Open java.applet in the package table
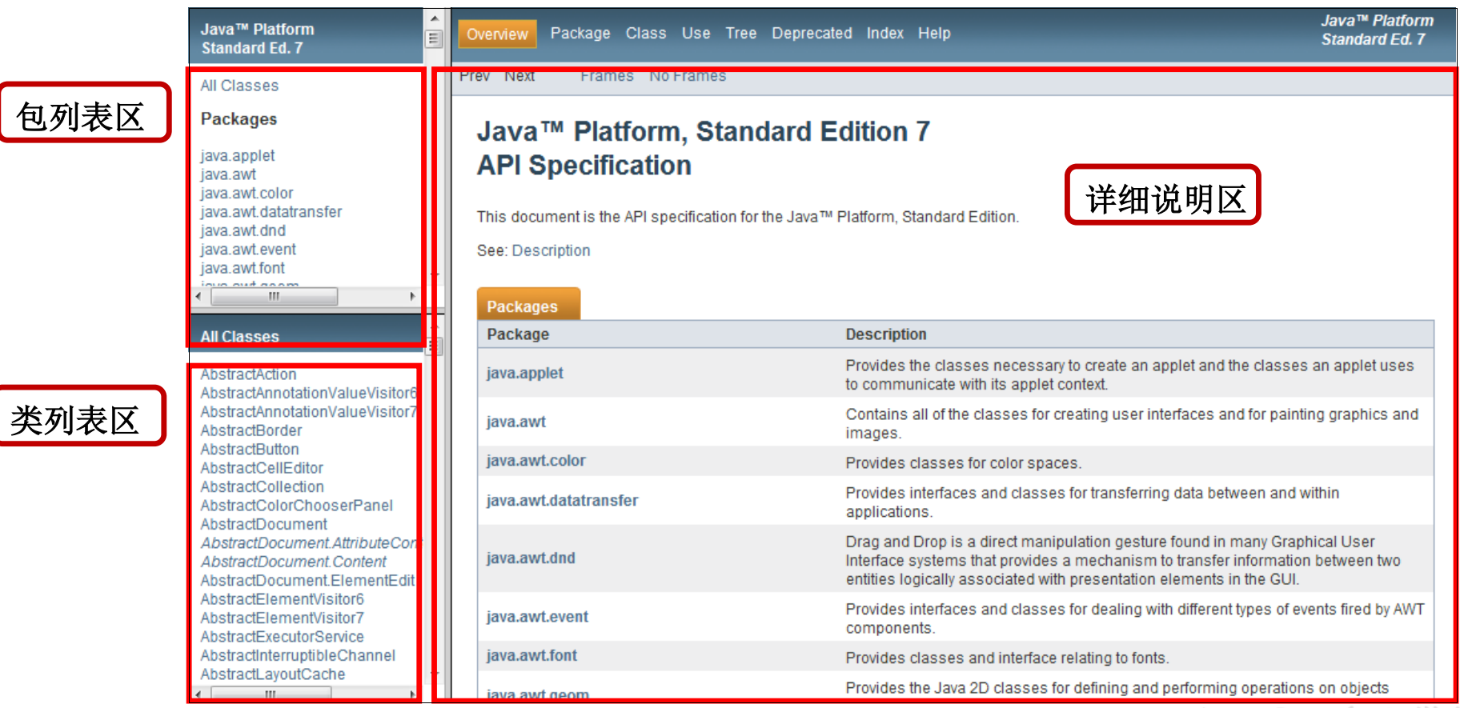Image resolution: width=1460 pixels, height=708 pixels. click(525, 374)
